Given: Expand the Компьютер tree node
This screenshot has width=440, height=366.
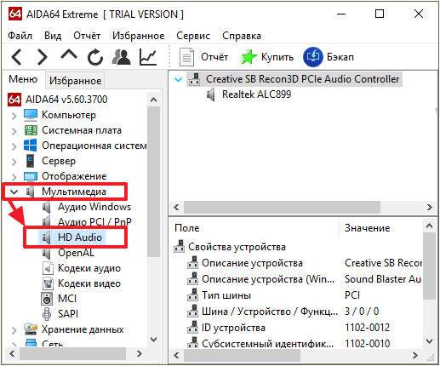Looking at the screenshot, I should pyautogui.click(x=14, y=116).
